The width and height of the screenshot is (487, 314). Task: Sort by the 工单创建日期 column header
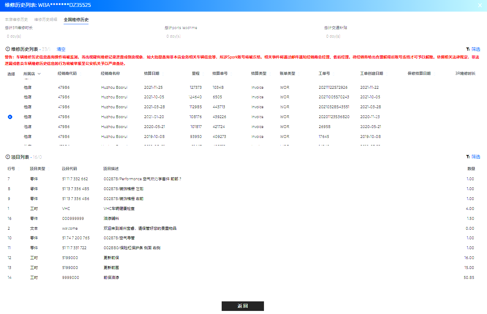click(372, 73)
